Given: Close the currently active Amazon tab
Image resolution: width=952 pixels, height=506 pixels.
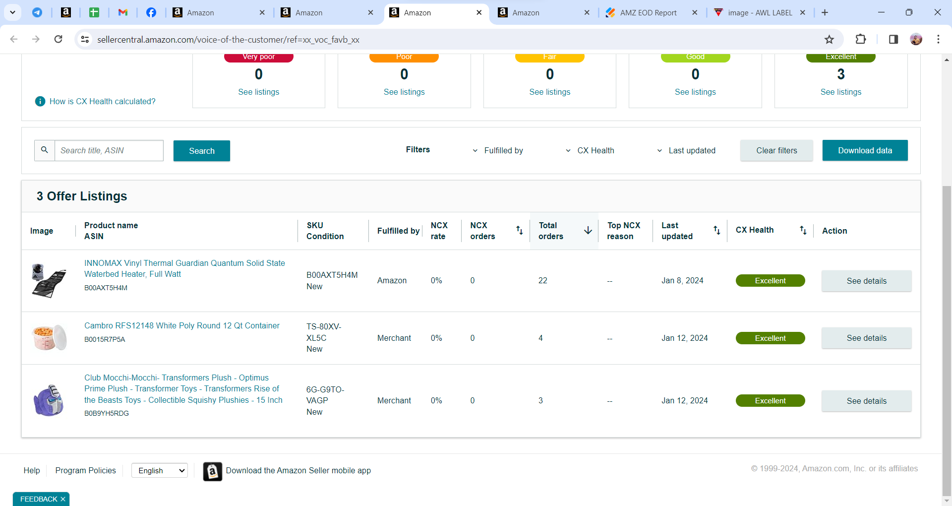Looking at the screenshot, I should pyautogui.click(x=479, y=12).
